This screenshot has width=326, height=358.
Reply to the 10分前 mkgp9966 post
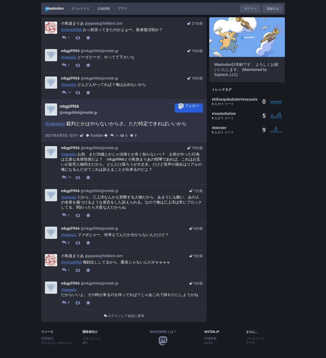tap(64, 177)
